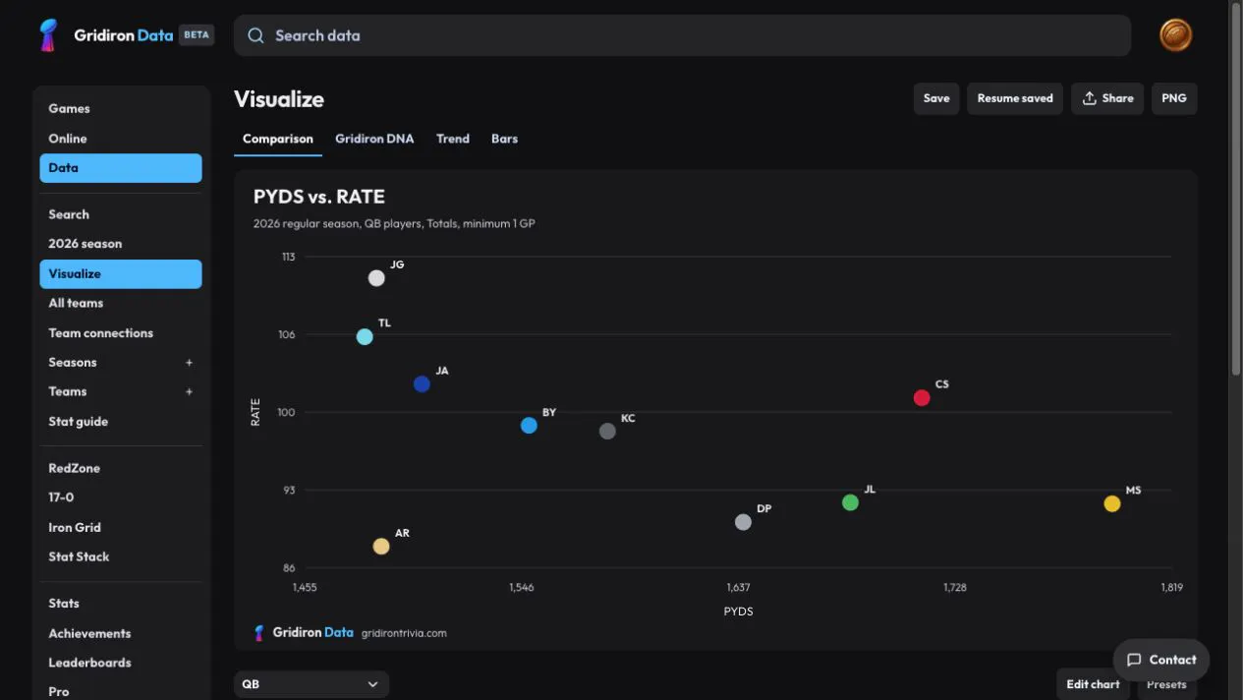The height and width of the screenshot is (700, 1243).
Task: Click the Share upload icon
Action: pyautogui.click(x=1089, y=98)
